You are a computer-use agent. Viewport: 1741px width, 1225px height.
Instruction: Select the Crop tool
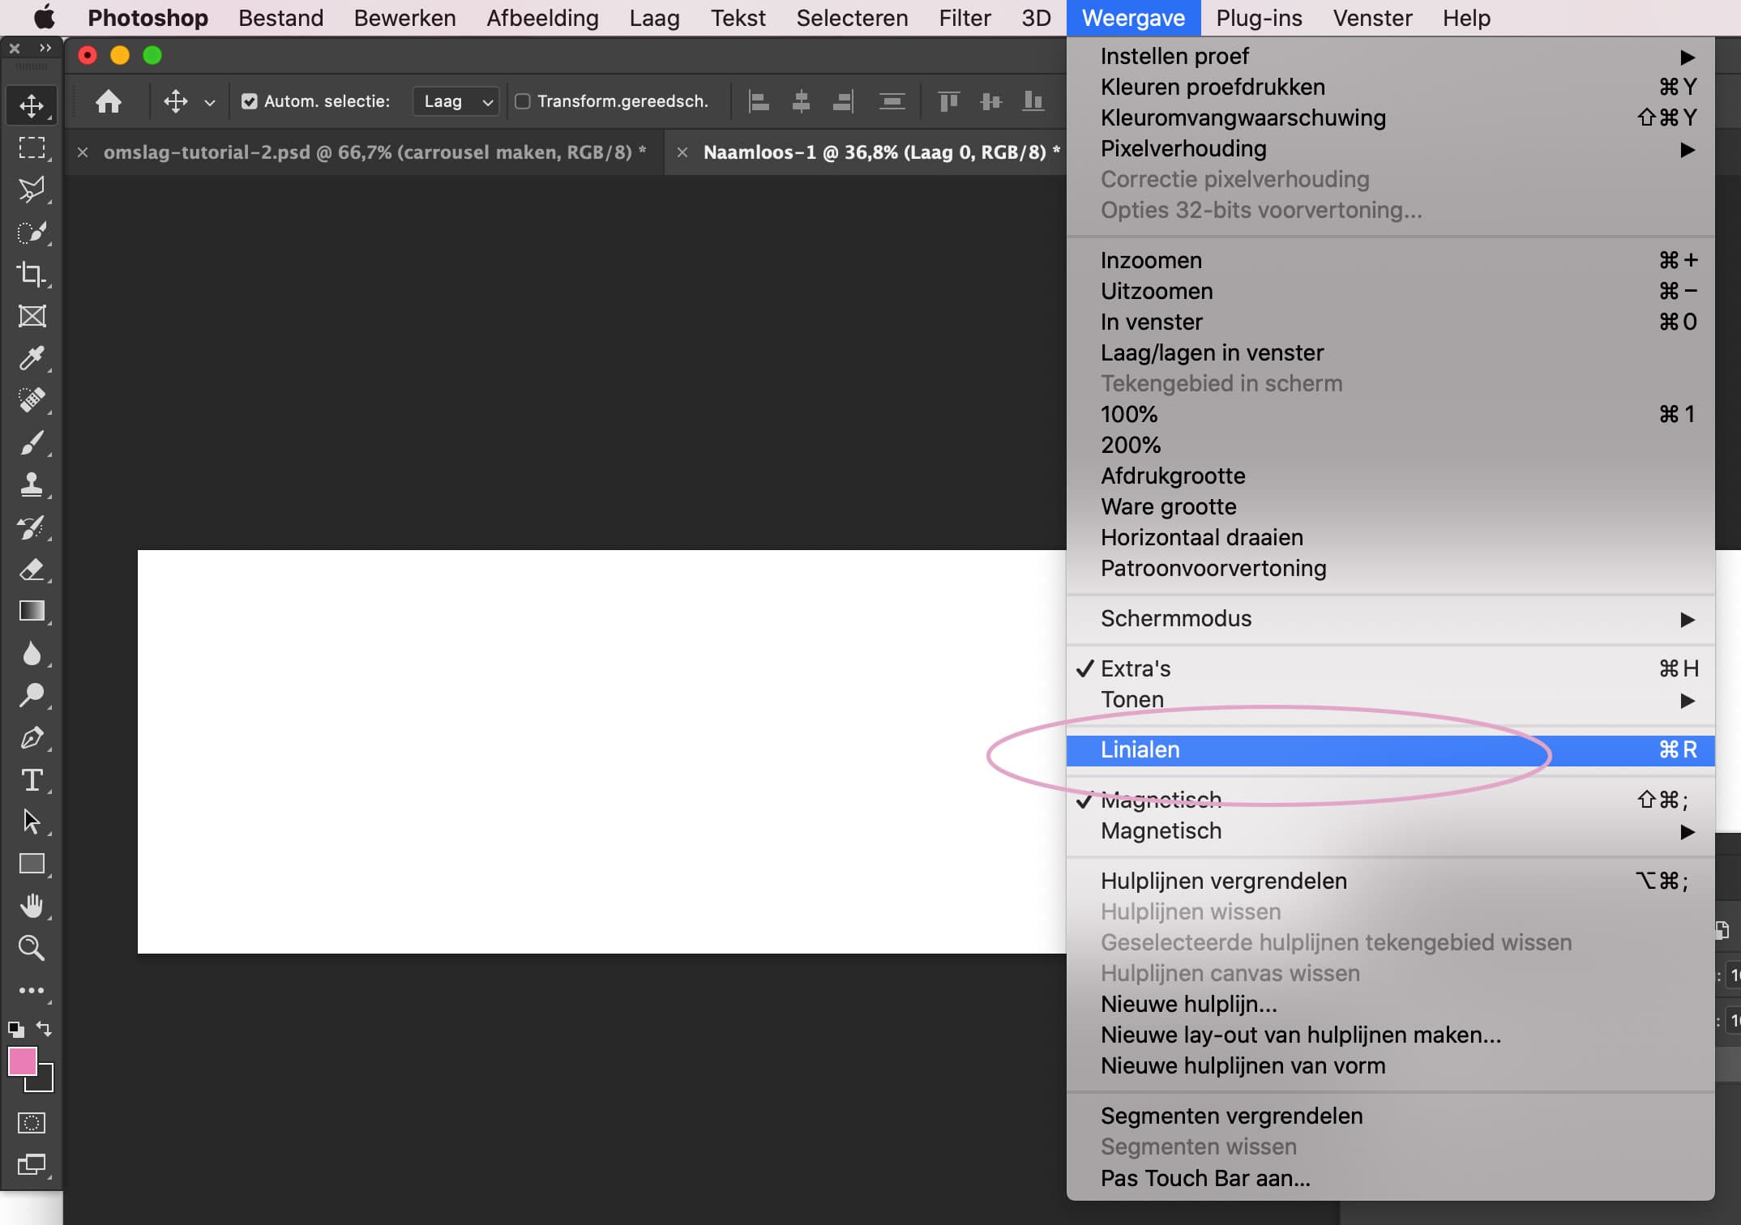coord(31,274)
